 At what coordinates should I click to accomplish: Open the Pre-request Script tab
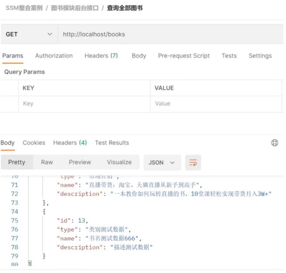pyautogui.click(x=184, y=56)
